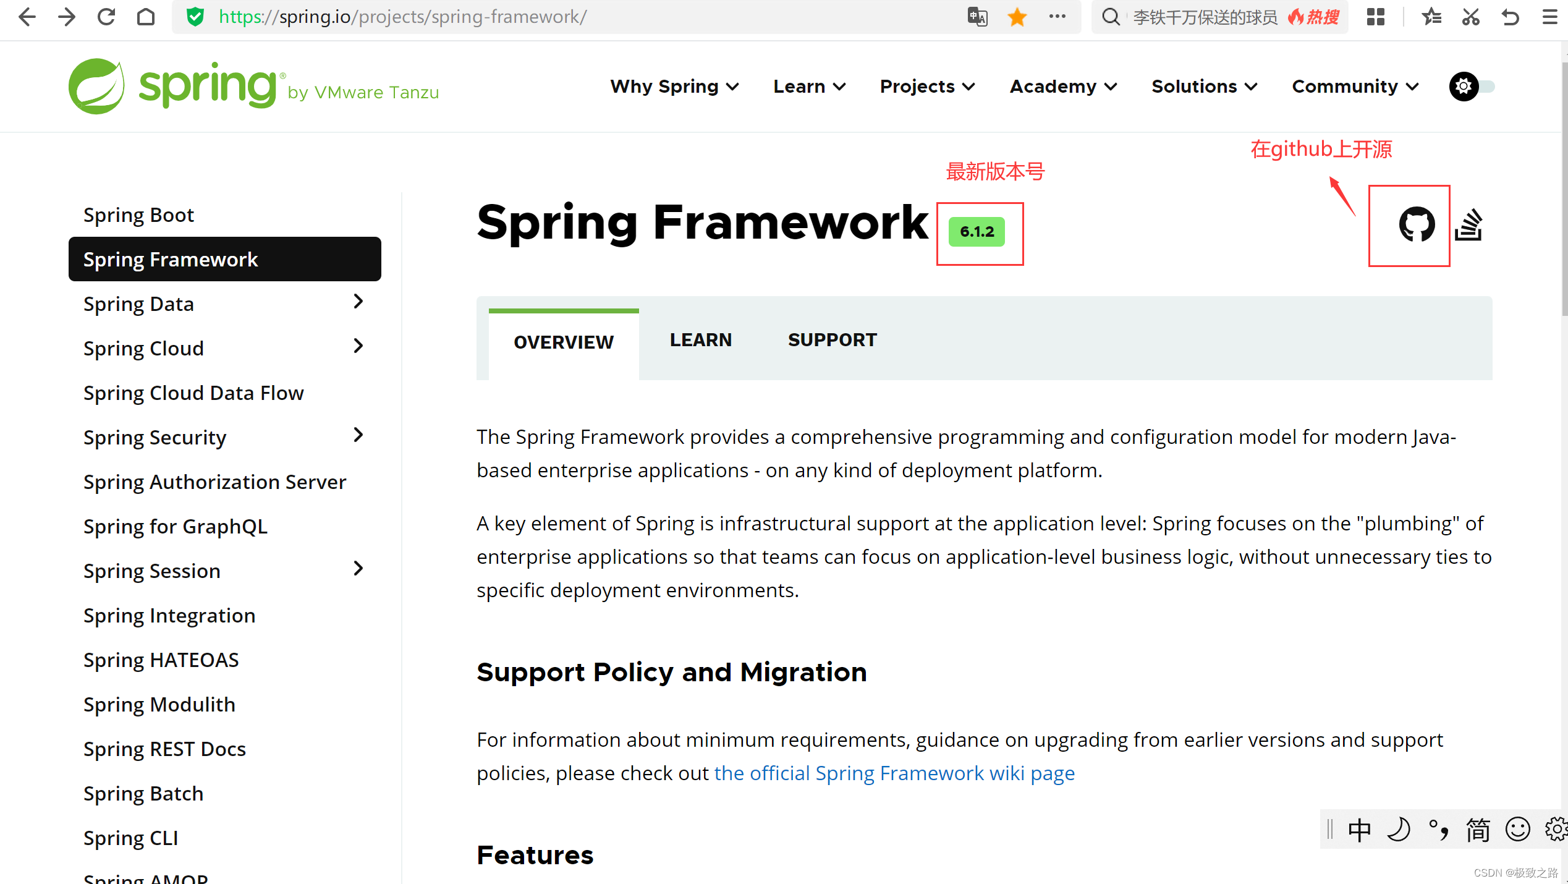
Task: Open Spring Cloud Data Flow project
Action: (x=193, y=393)
